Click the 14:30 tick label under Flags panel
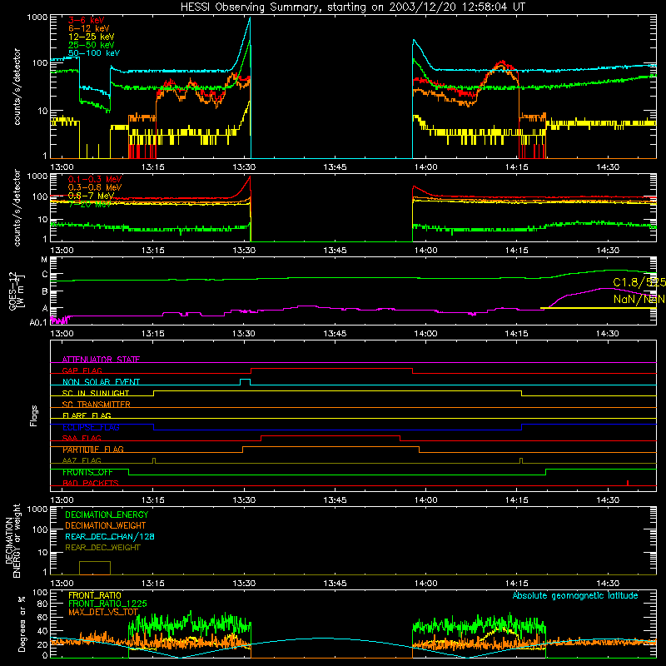 coord(608,500)
